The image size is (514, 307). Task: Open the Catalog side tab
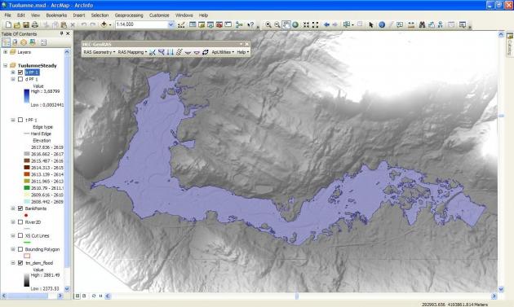pos(510,44)
